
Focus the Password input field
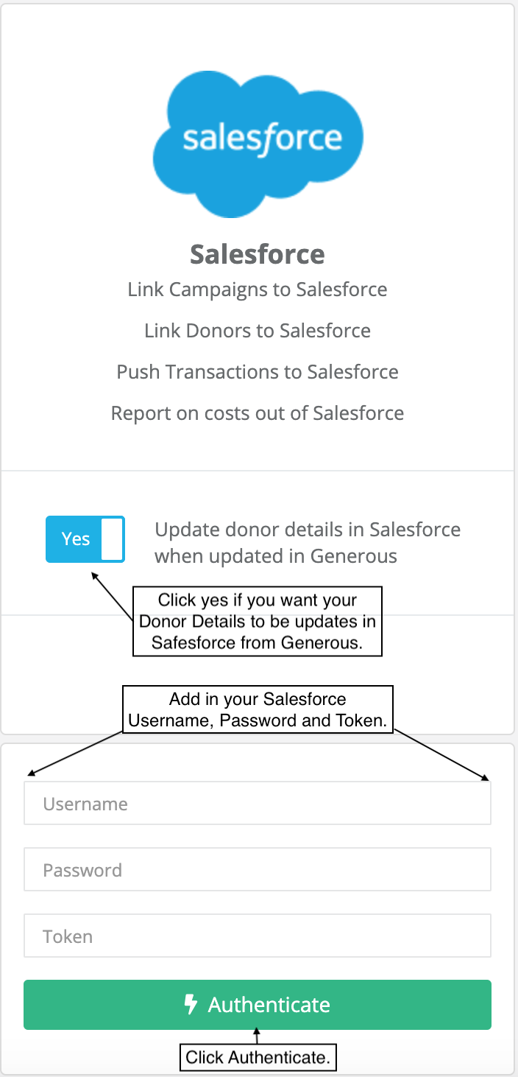point(258,869)
